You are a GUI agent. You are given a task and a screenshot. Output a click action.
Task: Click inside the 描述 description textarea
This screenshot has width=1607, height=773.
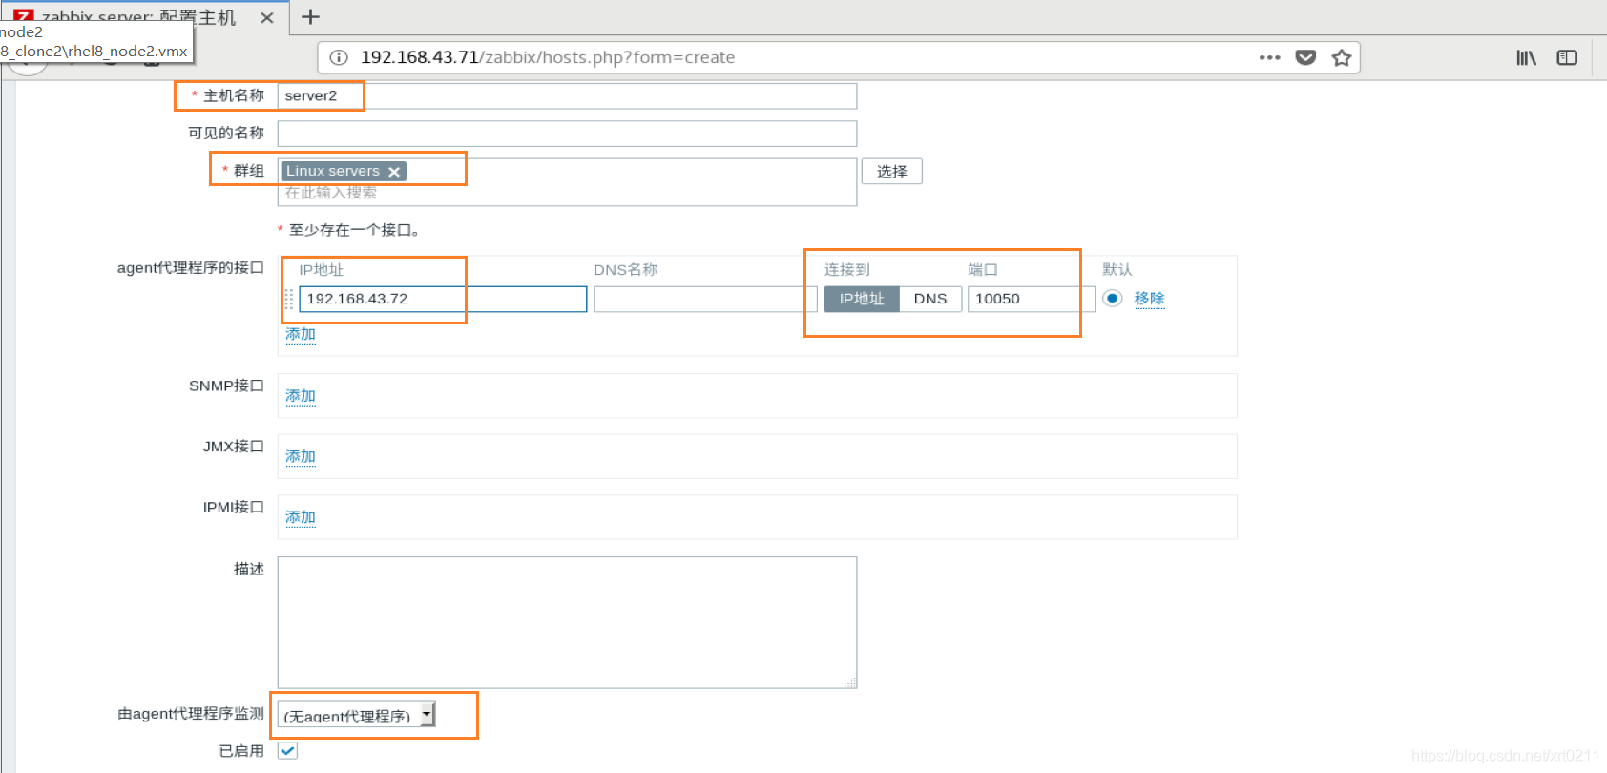(x=567, y=622)
